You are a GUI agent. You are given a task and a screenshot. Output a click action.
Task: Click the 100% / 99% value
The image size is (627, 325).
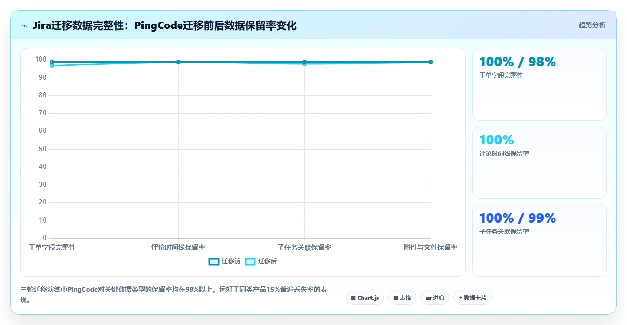coord(518,218)
